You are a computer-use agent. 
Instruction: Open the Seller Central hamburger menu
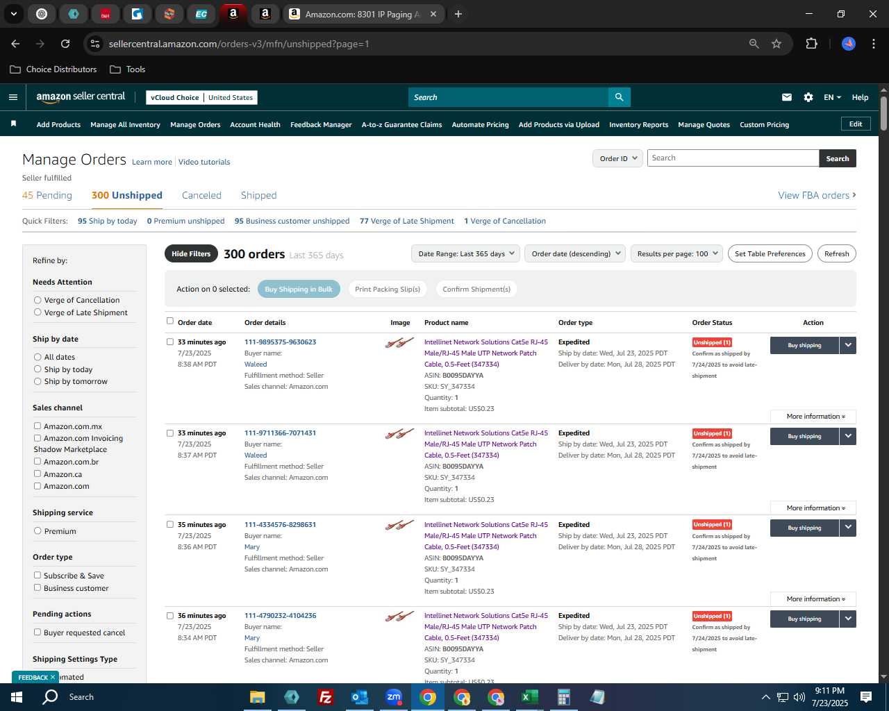[x=13, y=97]
